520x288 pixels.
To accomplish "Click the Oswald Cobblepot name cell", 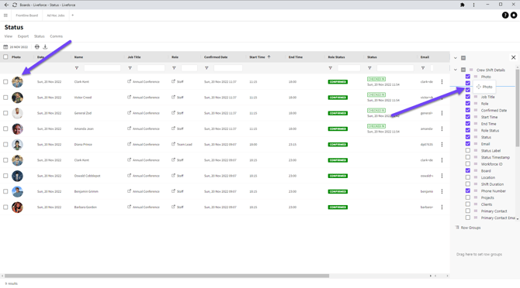I will click(x=87, y=176).
